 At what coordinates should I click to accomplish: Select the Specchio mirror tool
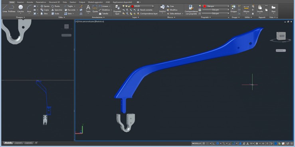click(57, 10)
